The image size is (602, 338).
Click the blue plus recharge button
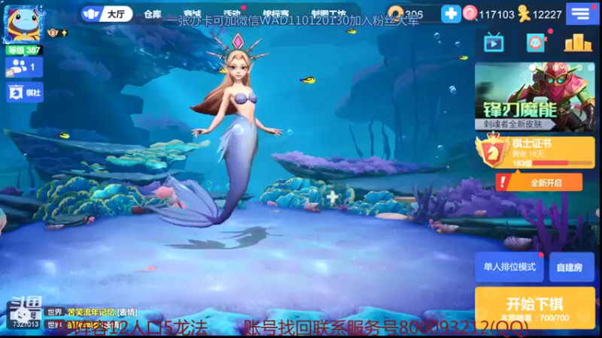tap(451, 14)
